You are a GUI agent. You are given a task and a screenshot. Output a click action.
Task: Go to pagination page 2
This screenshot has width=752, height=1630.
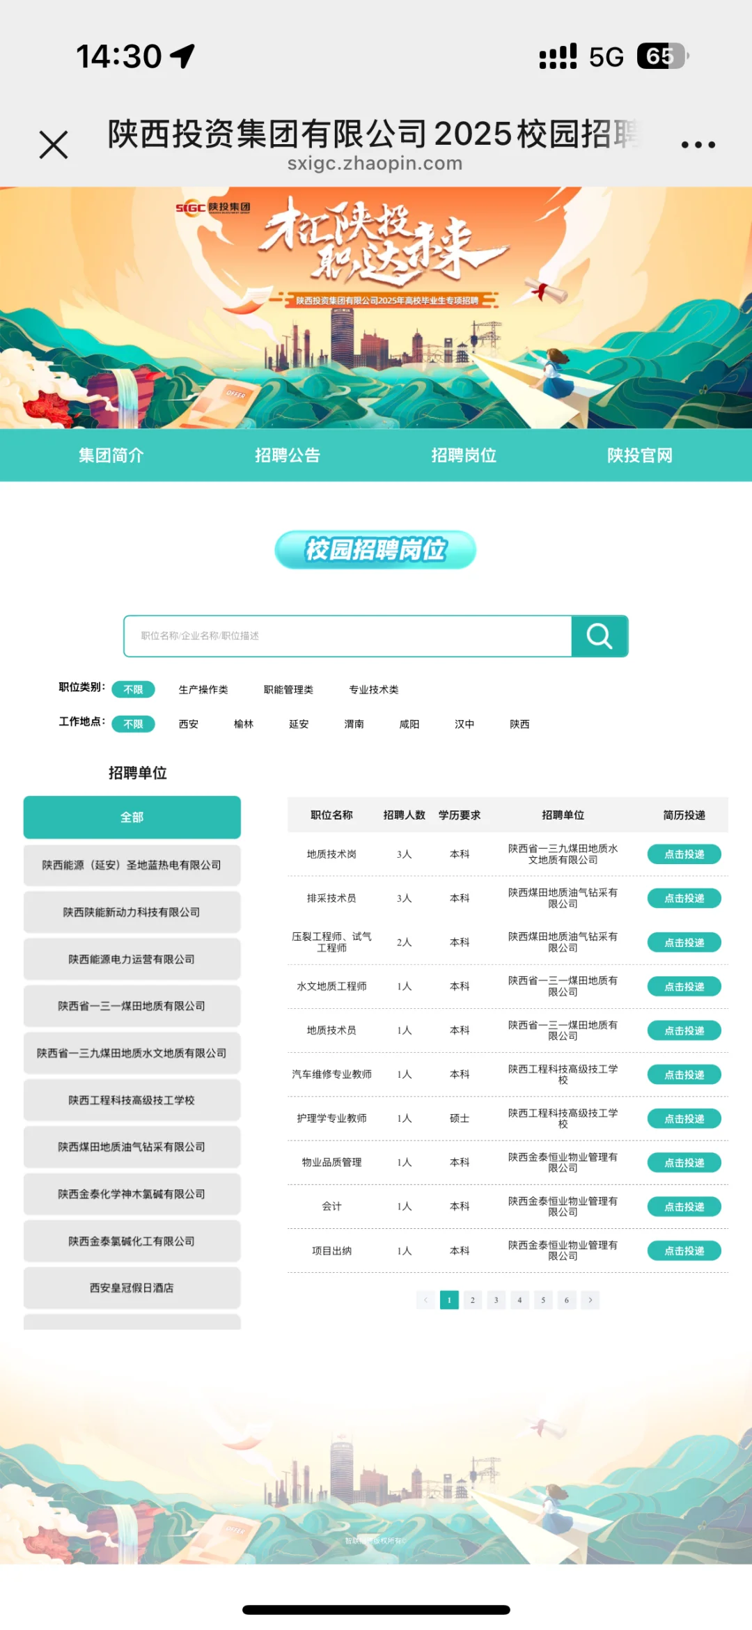point(473,1300)
